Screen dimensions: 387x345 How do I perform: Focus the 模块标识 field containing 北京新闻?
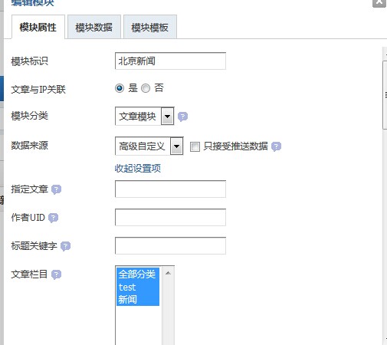(x=170, y=61)
